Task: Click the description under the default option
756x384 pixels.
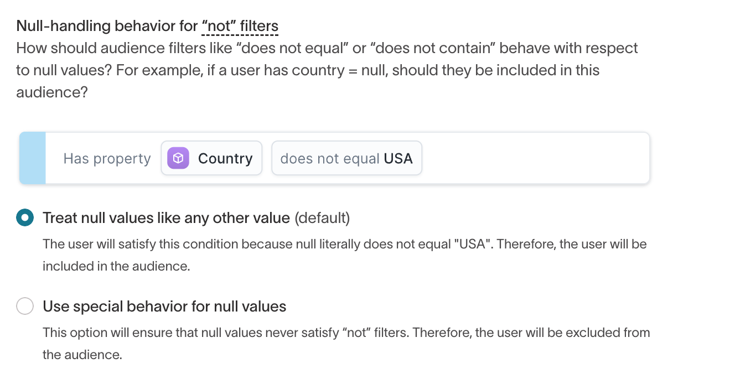Action: [x=344, y=255]
